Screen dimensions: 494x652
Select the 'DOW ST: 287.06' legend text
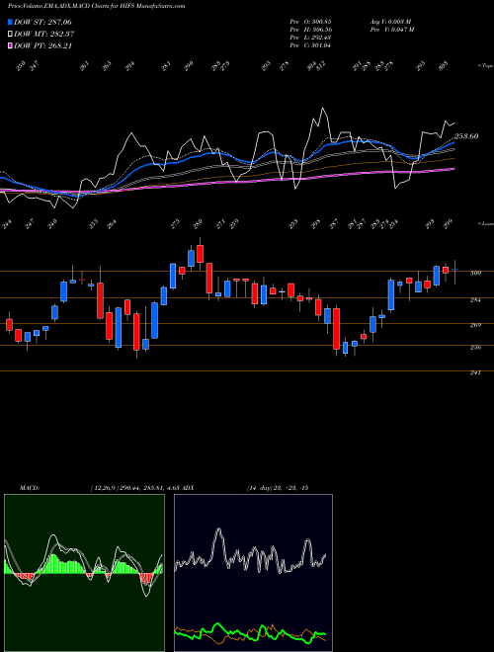point(42,22)
